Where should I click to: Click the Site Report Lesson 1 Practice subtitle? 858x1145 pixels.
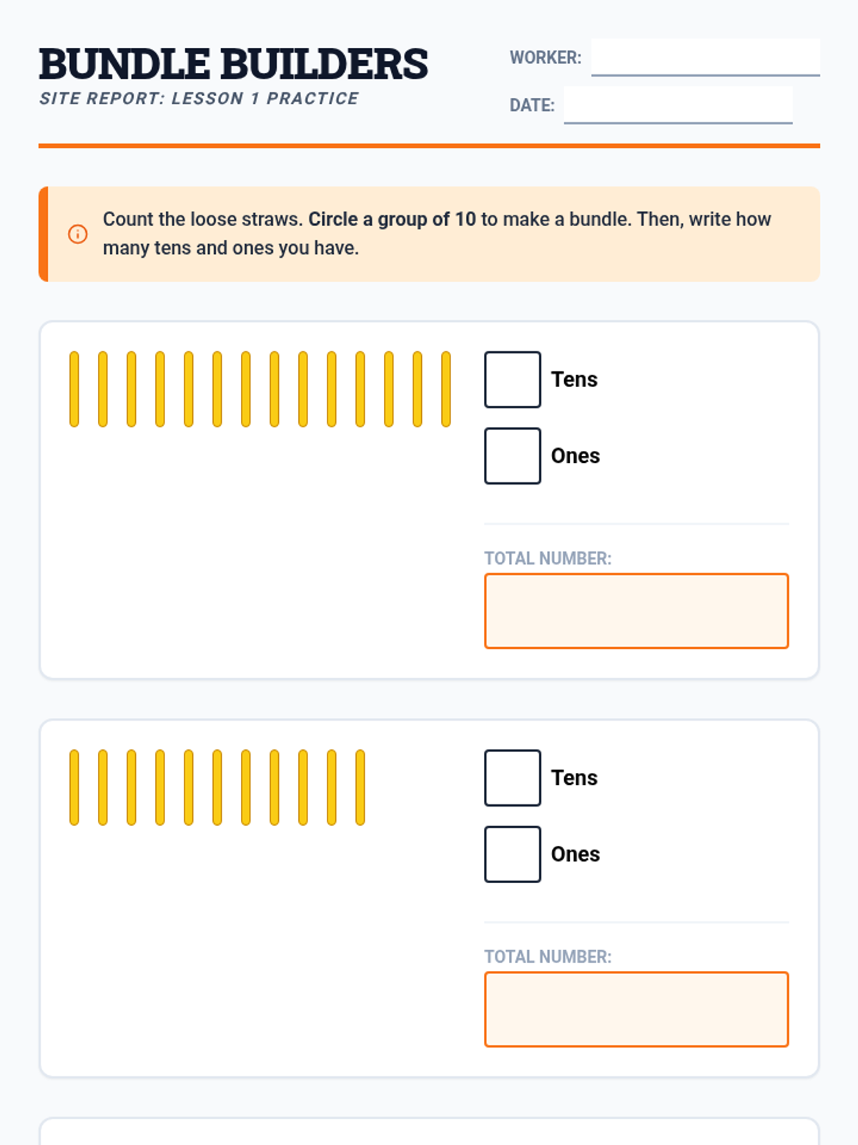tap(199, 99)
